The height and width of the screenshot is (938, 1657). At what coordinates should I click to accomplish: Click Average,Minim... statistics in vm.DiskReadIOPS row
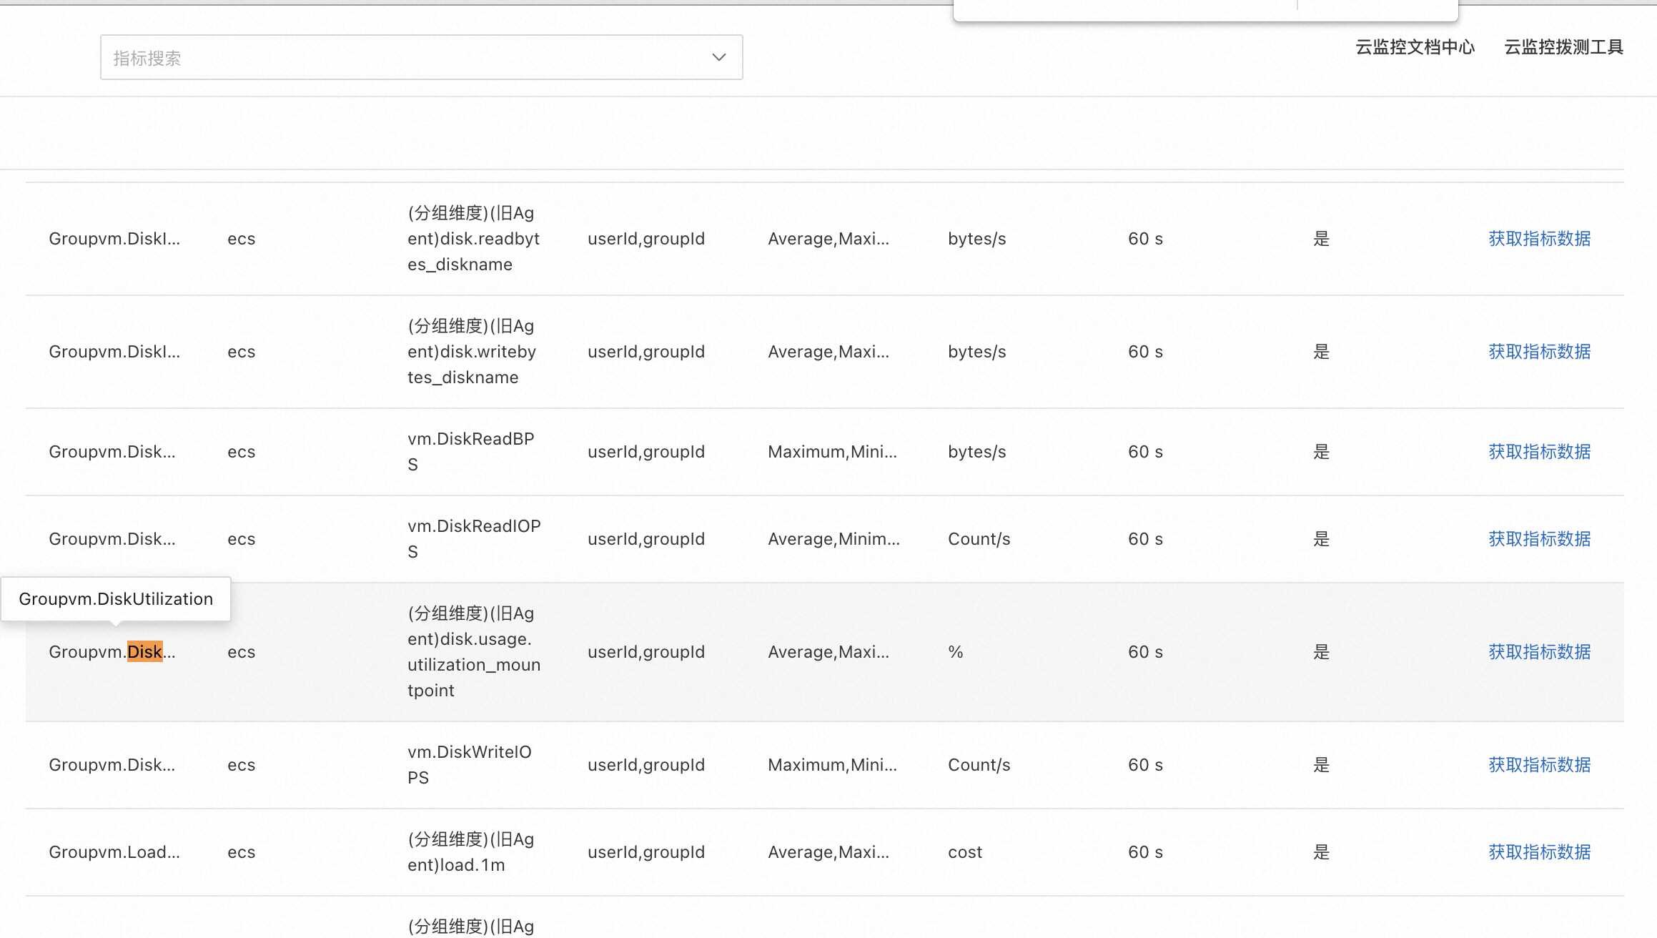click(x=834, y=539)
